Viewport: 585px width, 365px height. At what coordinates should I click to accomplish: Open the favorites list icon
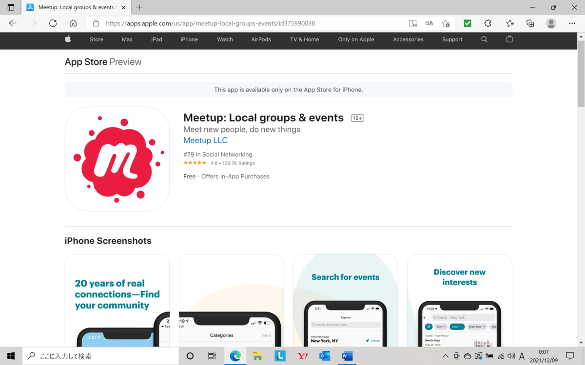point(510,23)
